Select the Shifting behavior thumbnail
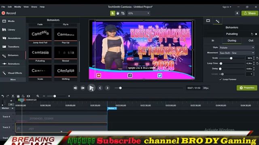The width and height of the screenshot is (259, 145). pyautogui.click(x=66, y=71)
